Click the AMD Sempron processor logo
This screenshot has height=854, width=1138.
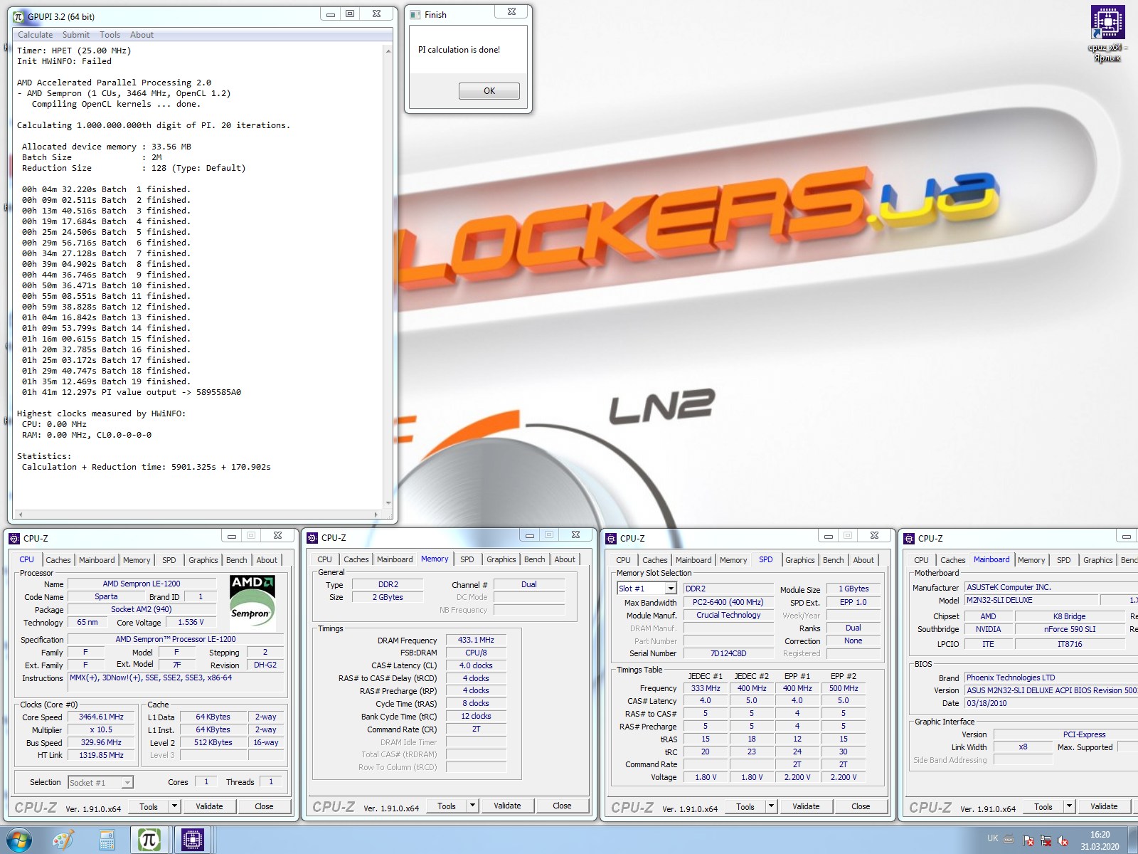coord(252,601)
